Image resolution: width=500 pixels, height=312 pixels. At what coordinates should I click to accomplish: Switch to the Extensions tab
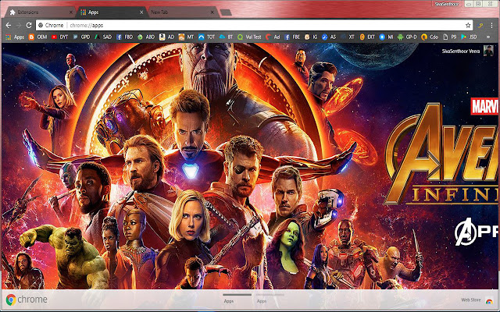39,12
